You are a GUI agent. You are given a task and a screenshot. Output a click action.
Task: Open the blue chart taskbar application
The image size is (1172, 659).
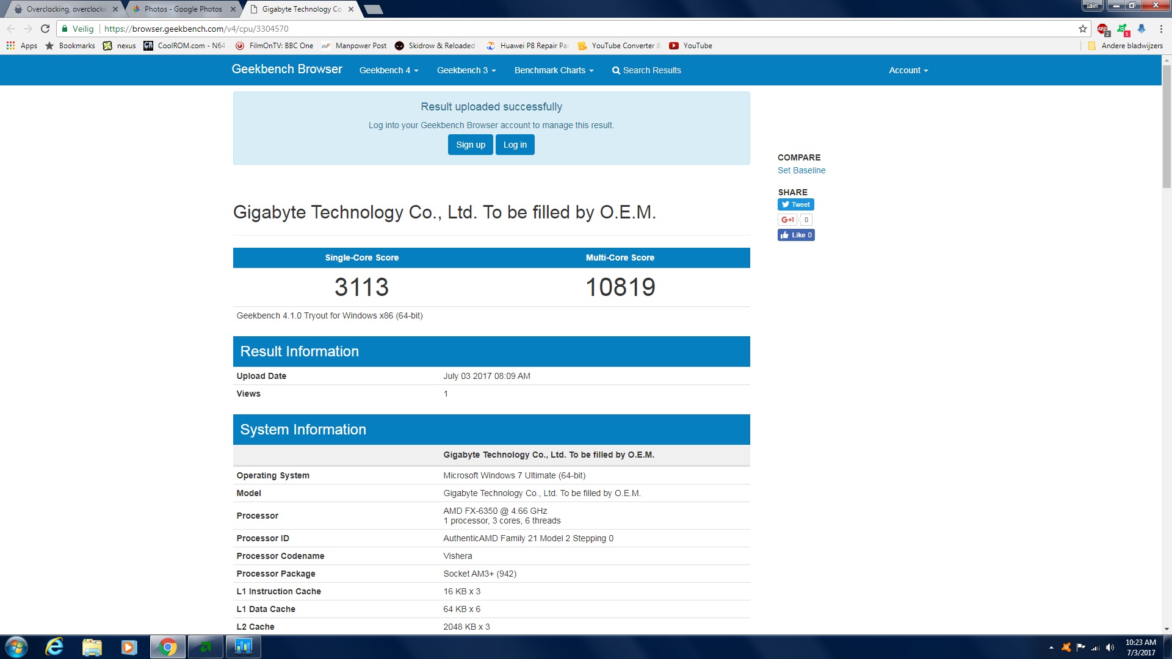tap(244, 647)
